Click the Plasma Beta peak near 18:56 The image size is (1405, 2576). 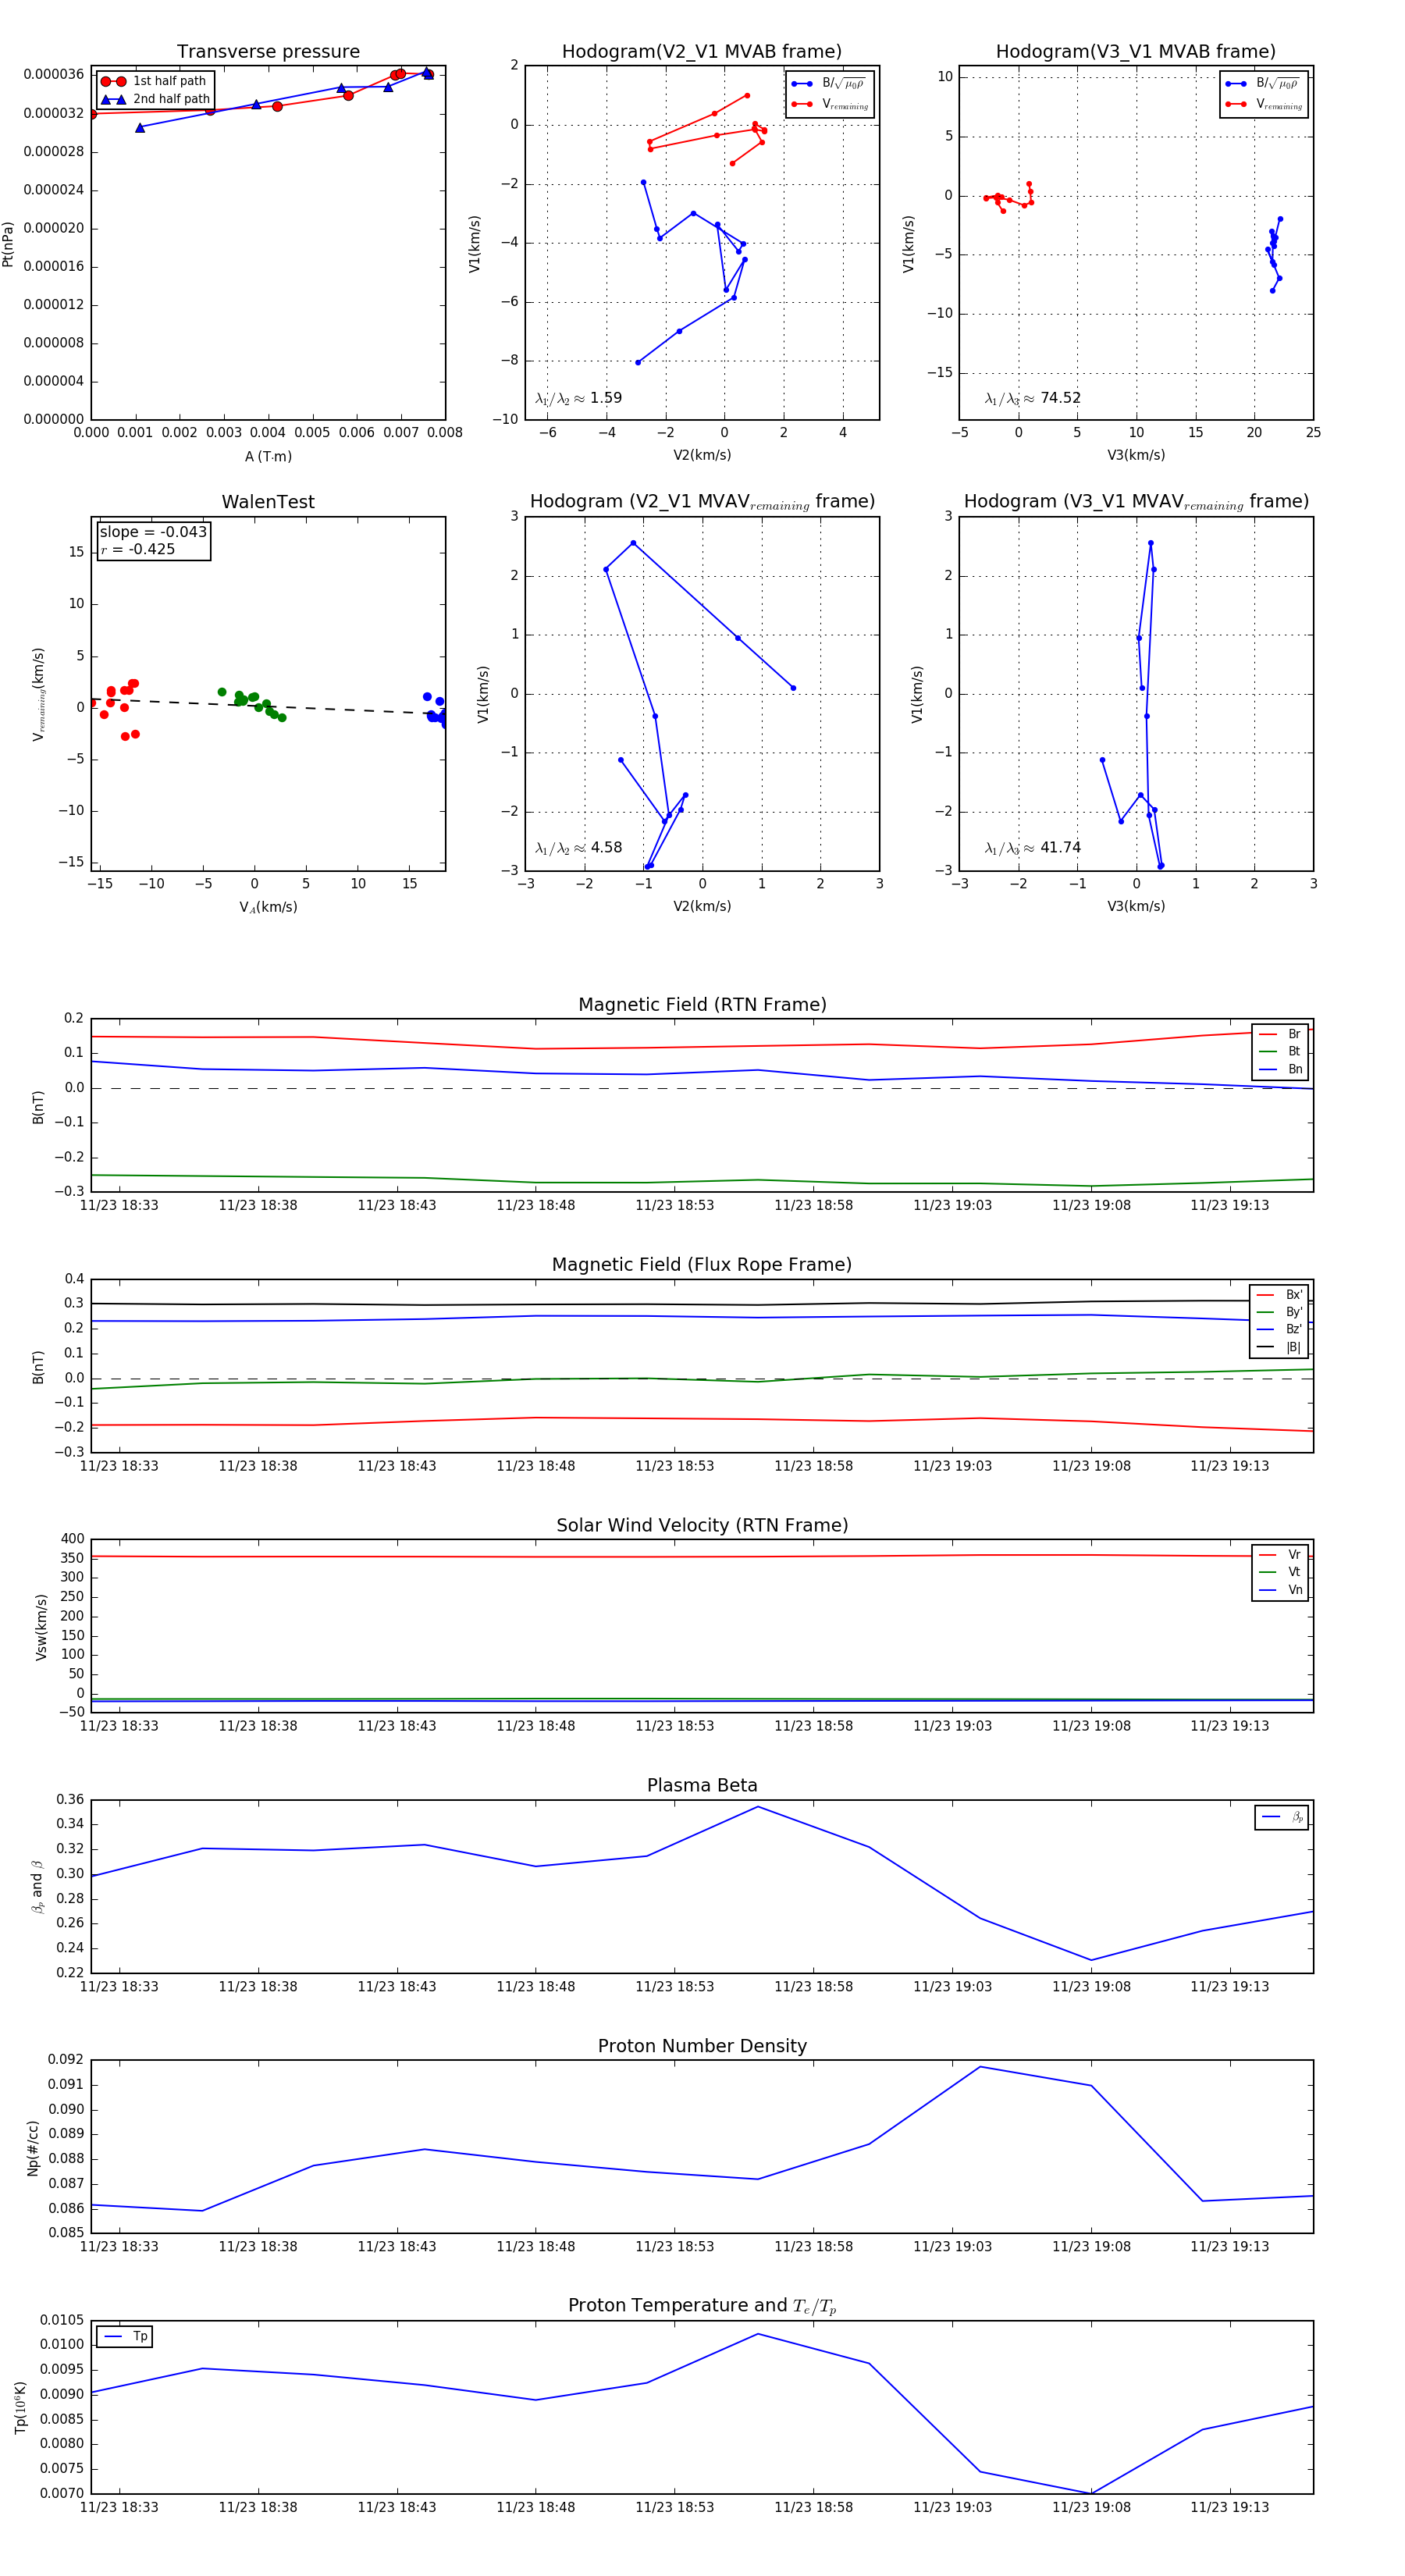[x=758, y=1807]
